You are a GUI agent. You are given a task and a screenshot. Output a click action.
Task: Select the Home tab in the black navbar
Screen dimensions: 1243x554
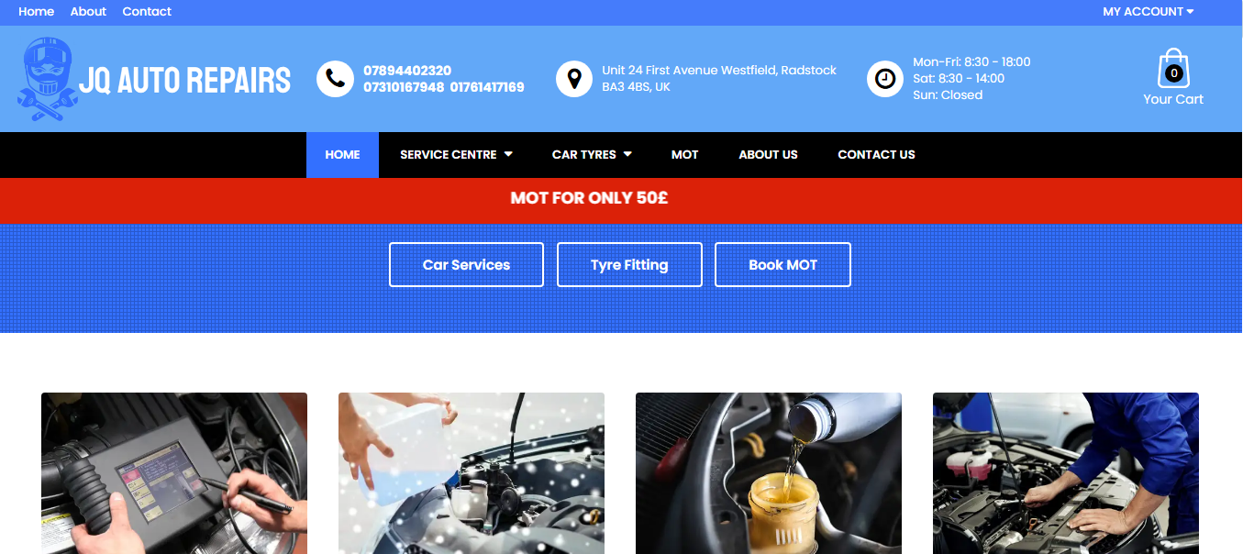(342, 155)
